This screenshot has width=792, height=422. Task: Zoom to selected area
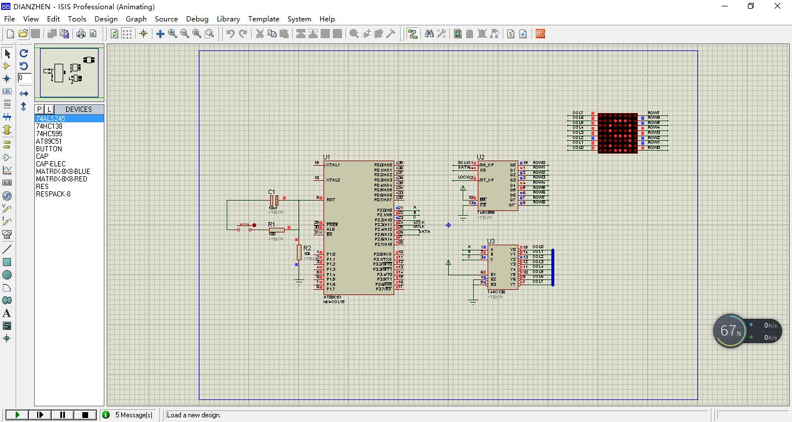tap(209, 34)
